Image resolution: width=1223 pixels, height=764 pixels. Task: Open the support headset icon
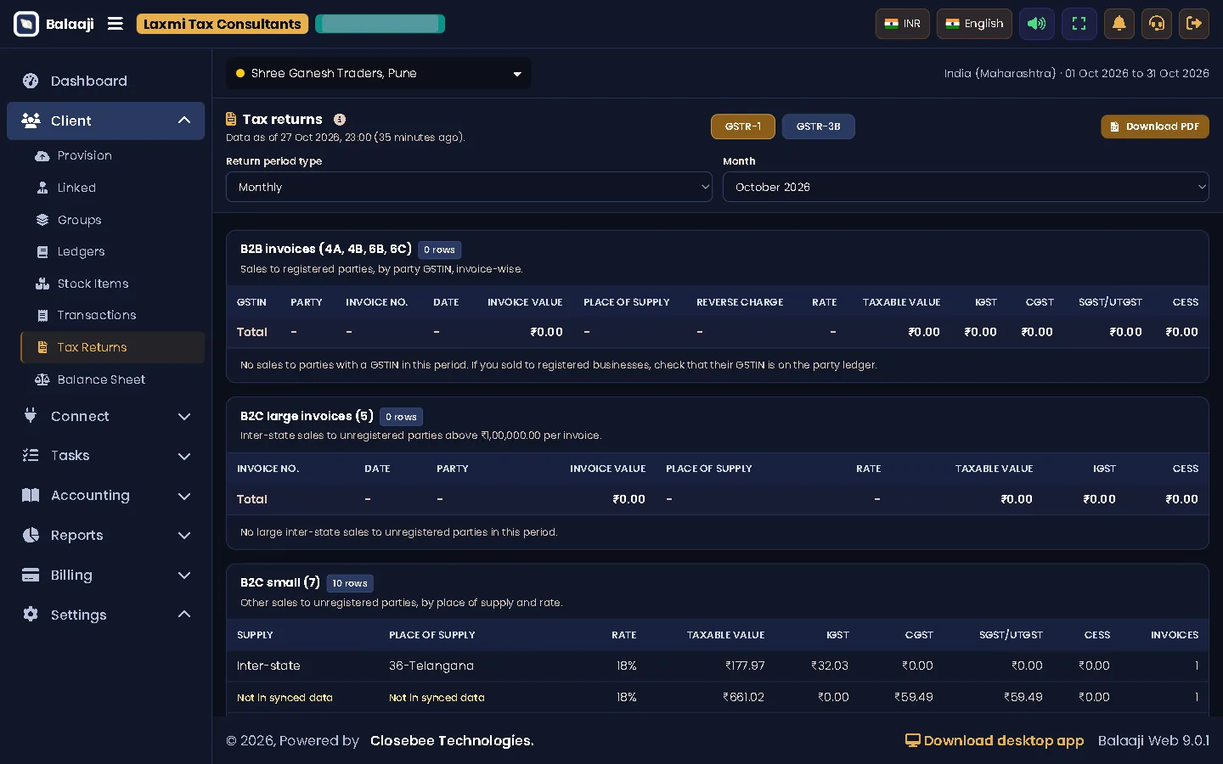coord(1157,24)
